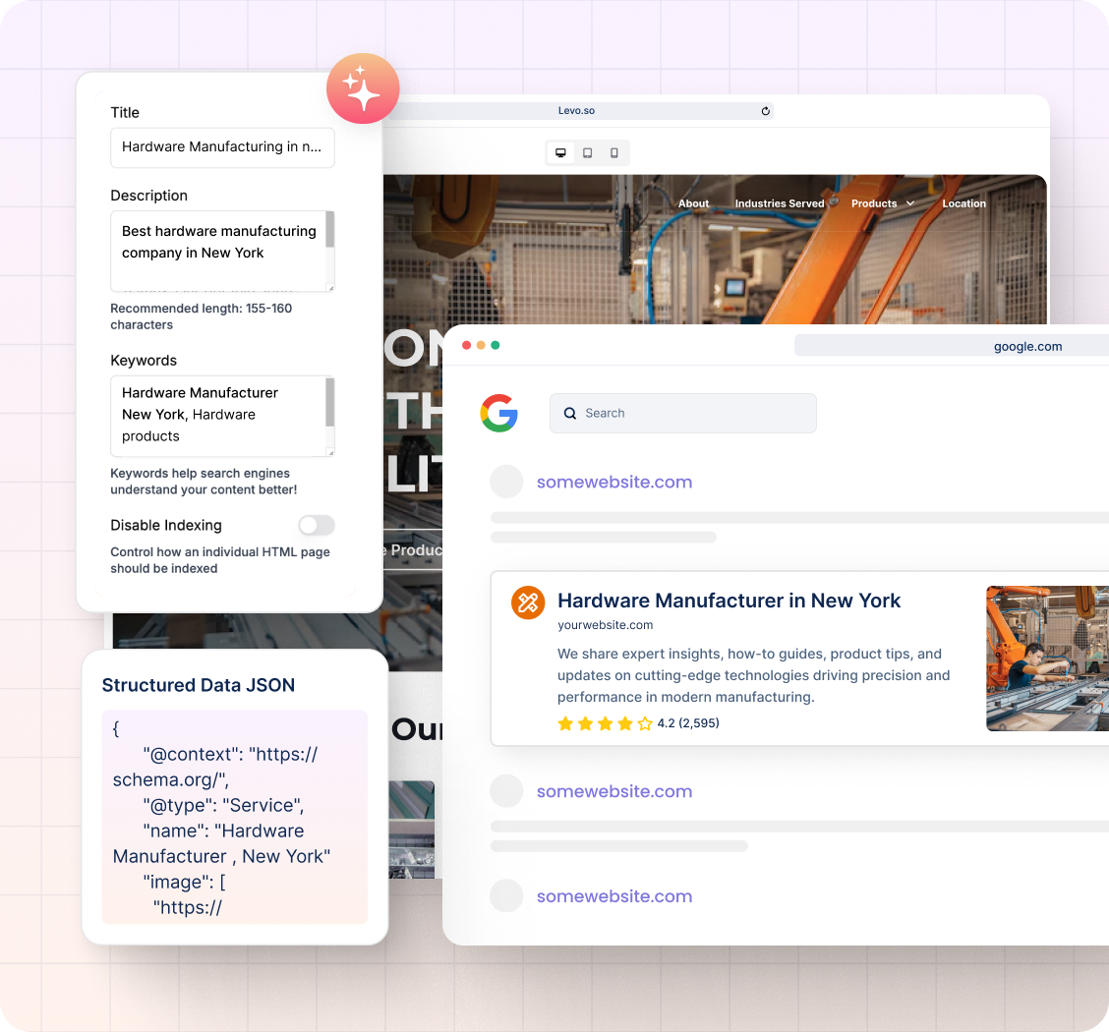Click the Description field scrollbar

click(330, 231)
